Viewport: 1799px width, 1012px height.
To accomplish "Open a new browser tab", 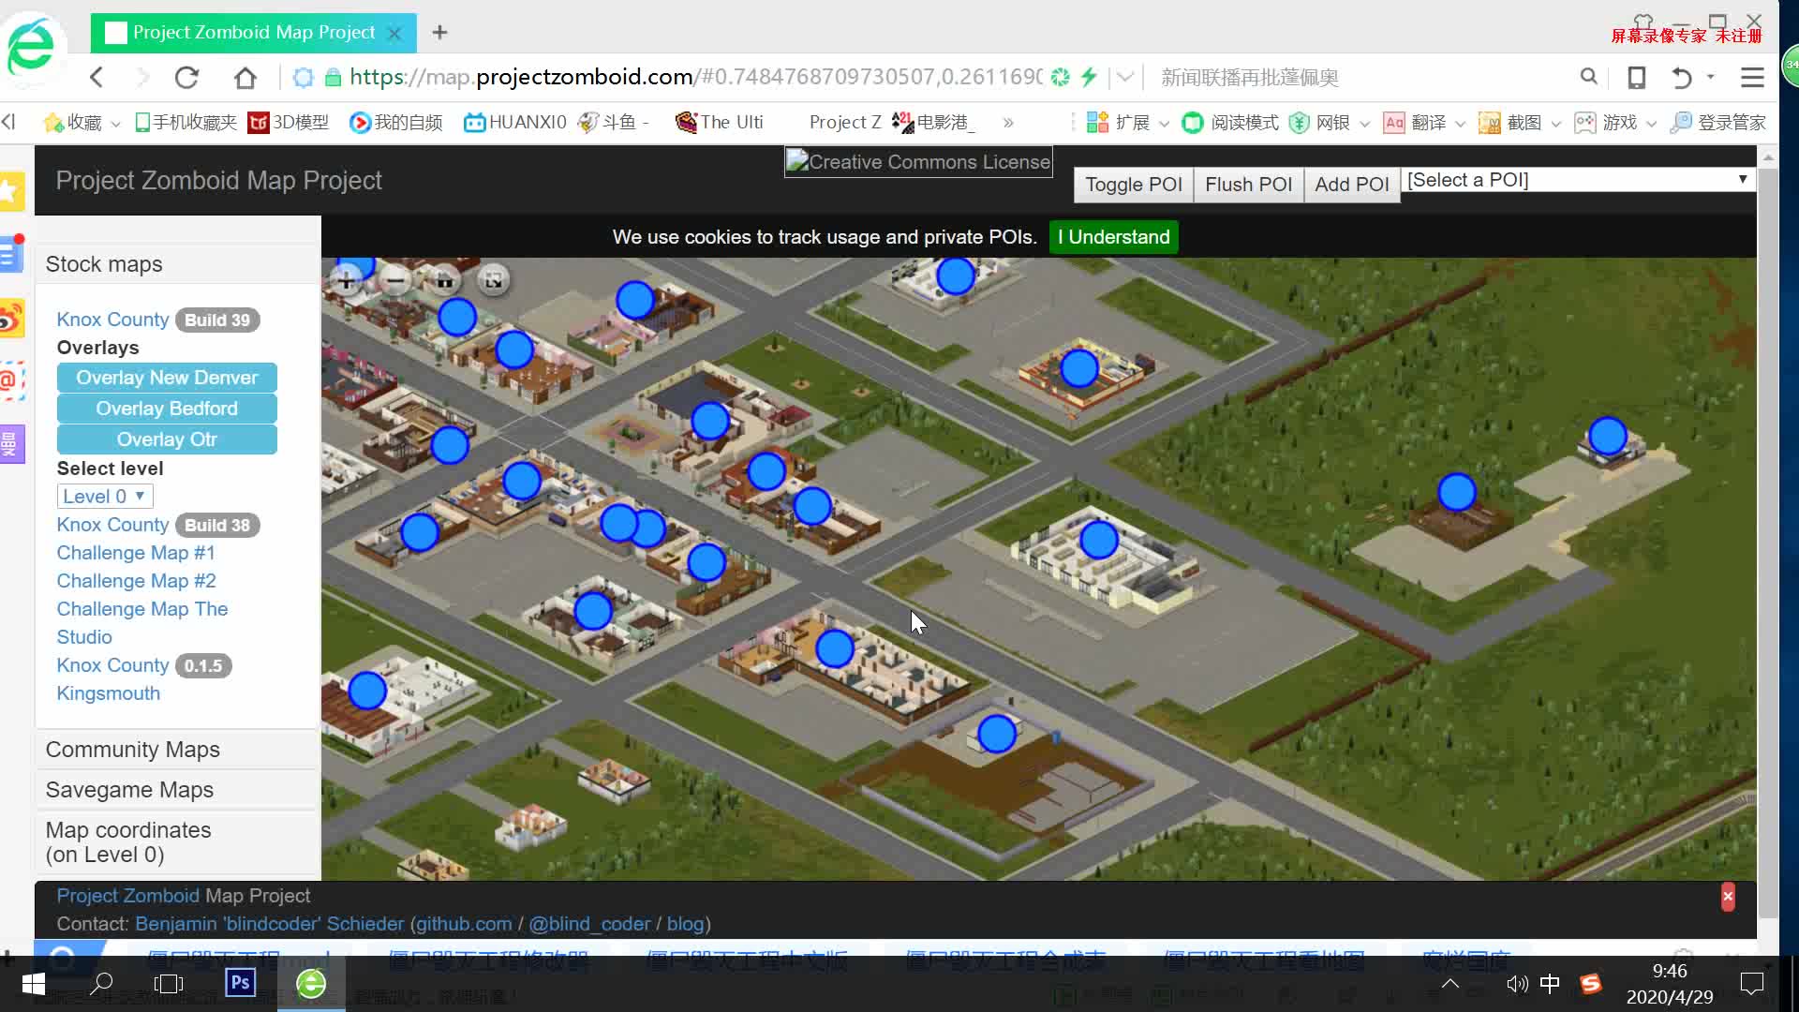I will [x=439, y=33].
